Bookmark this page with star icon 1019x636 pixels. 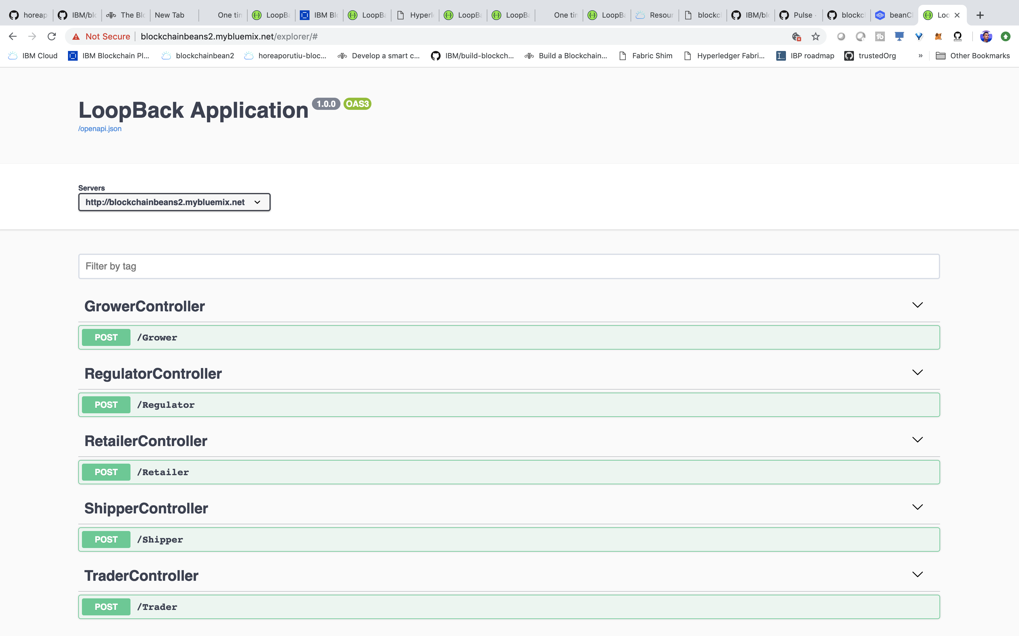815,37
